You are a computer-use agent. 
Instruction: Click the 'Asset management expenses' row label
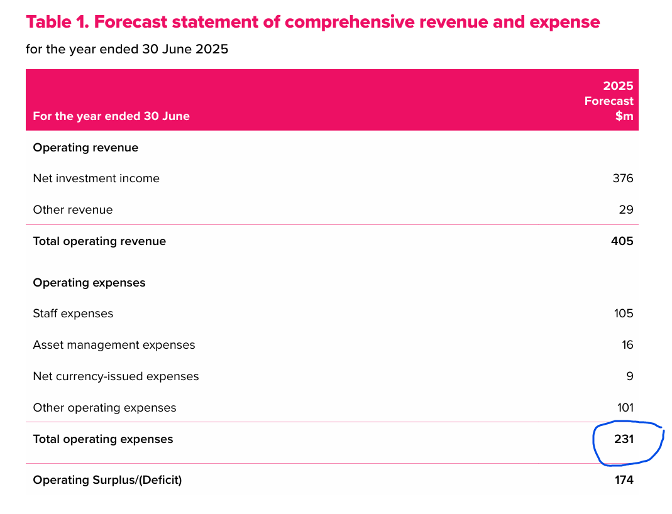[x=114, y=345]
